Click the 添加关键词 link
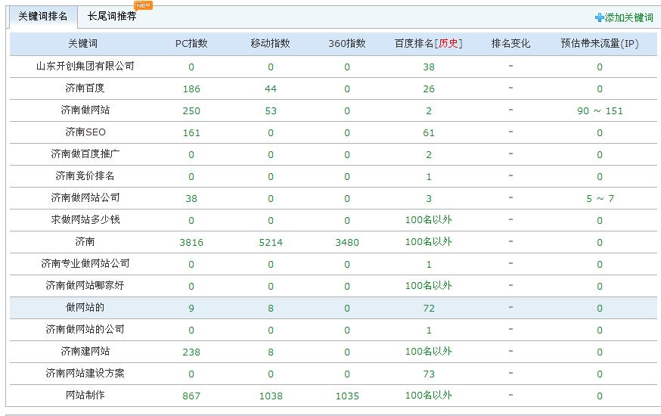This screenshot has width=661, height=416. point(628,17)
